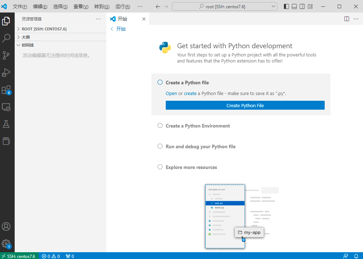
Task: Open the notifications bell
Action: [356, 256]
